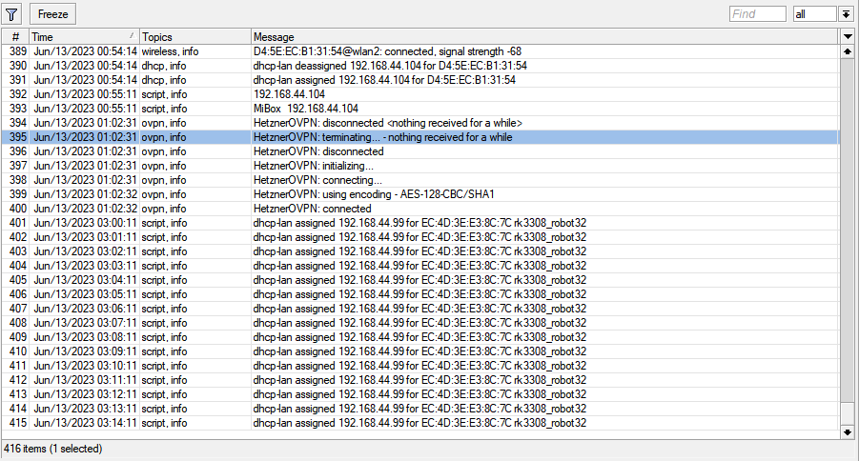Select row 393 MiBox 192.168.44.104
This screenshot has width=859, height=461.
[420, 109]
